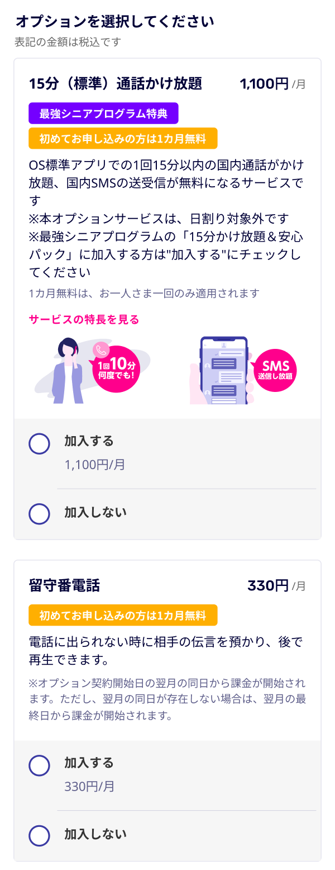Click the orange 1カ月無料 badge under 留守番電話
This screenshot has width=335, height=870.
(123, 615)
